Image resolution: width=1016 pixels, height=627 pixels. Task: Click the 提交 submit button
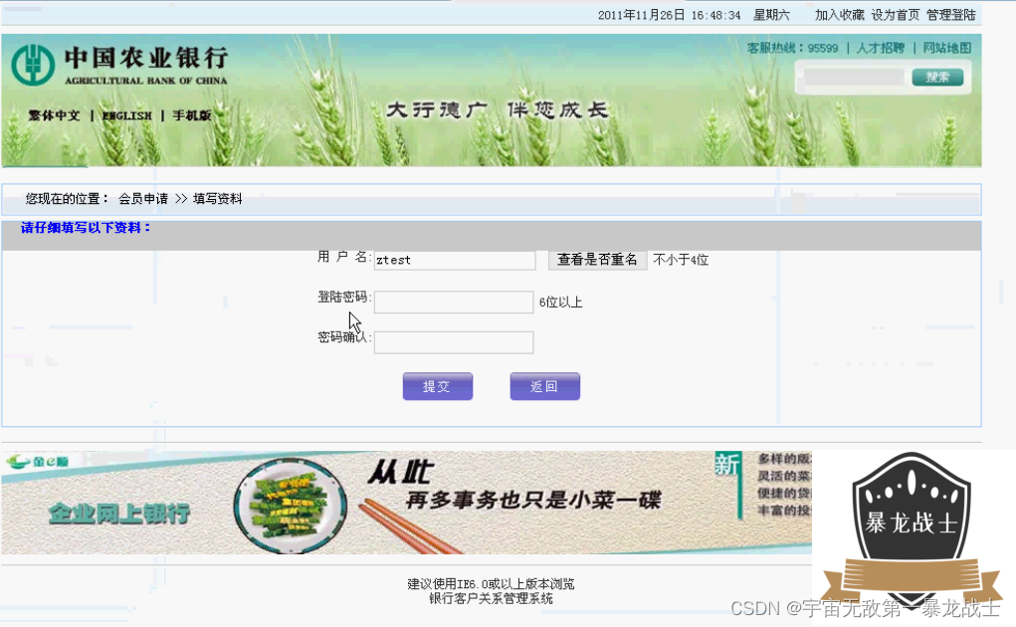438,386
